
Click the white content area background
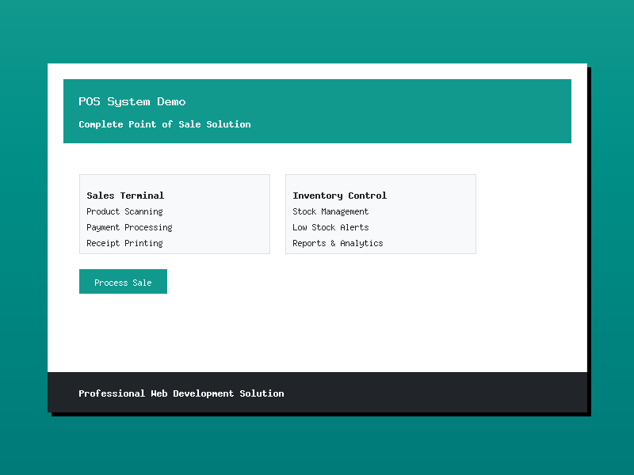(317, 332)
